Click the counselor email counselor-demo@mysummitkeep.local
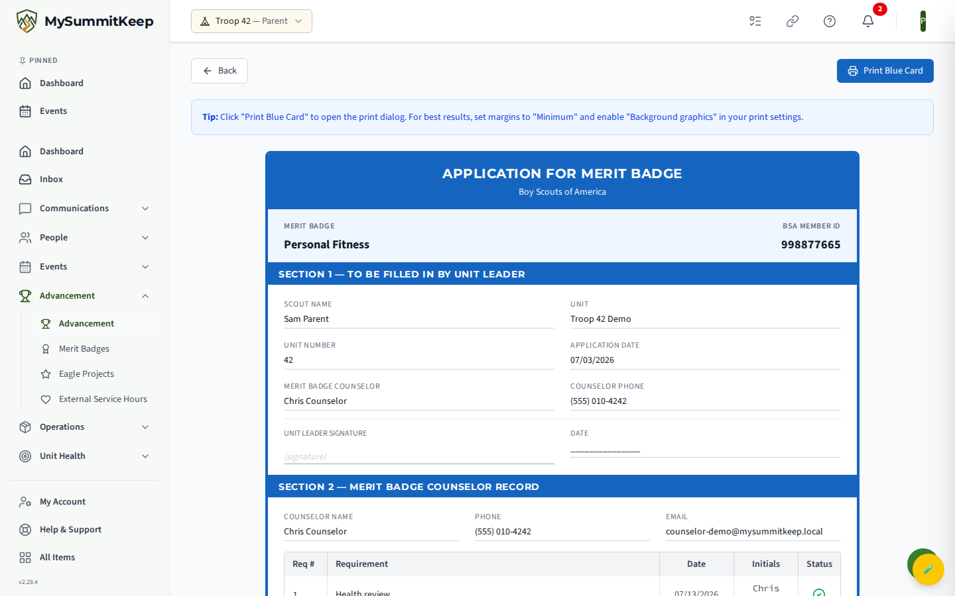Image resolution: width=955 pixels, height=596 pixels. coord(744,531)
